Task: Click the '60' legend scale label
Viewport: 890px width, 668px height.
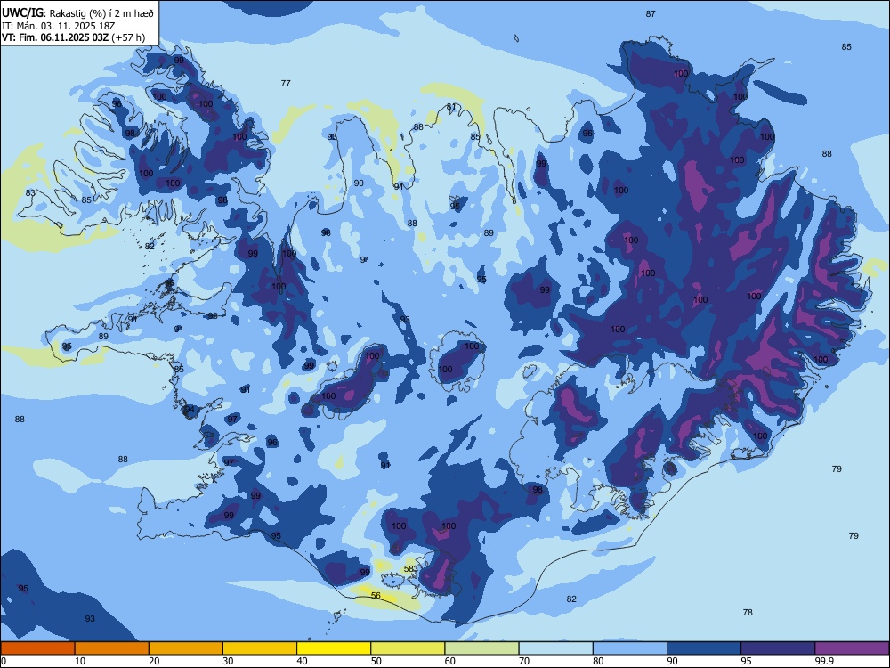Action: click(450, 661)
